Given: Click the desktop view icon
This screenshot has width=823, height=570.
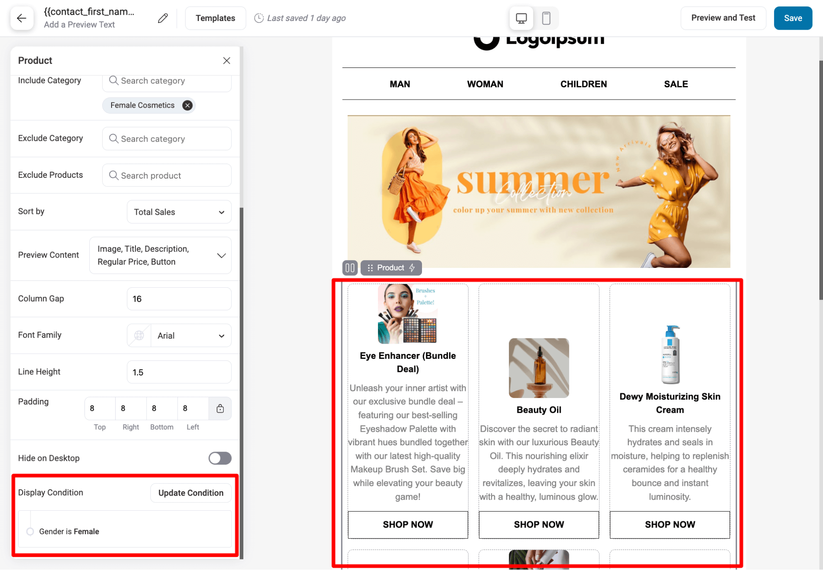Looking at the screenshot, I should coord(522,18).
